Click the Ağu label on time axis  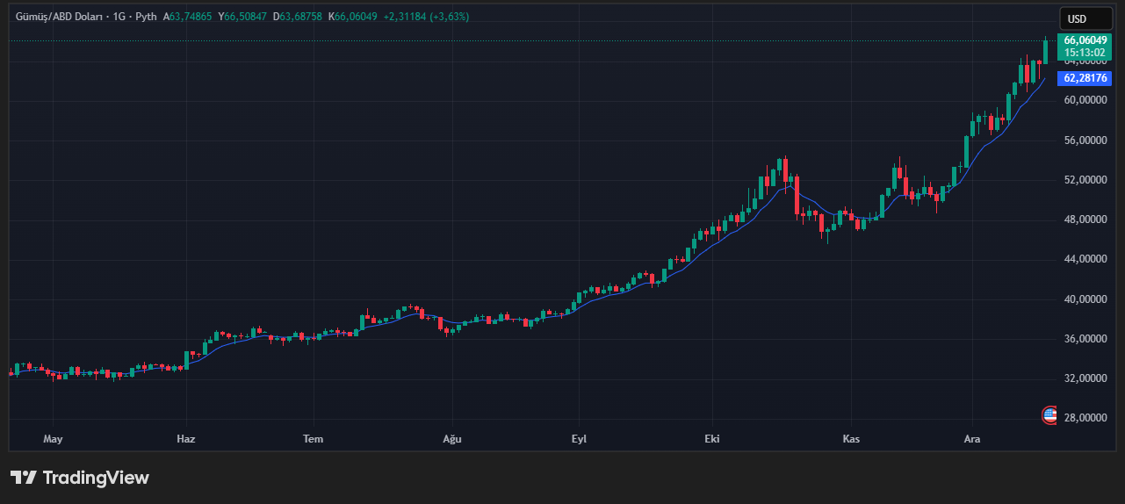point(451,438)
